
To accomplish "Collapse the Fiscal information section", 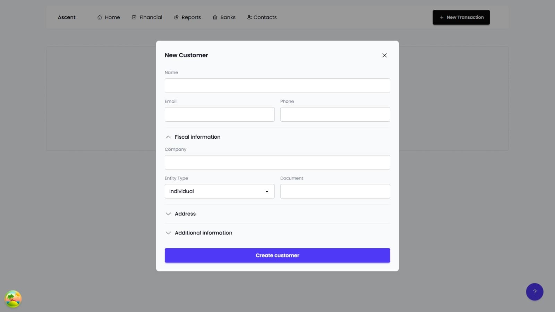I will [168, 137].
